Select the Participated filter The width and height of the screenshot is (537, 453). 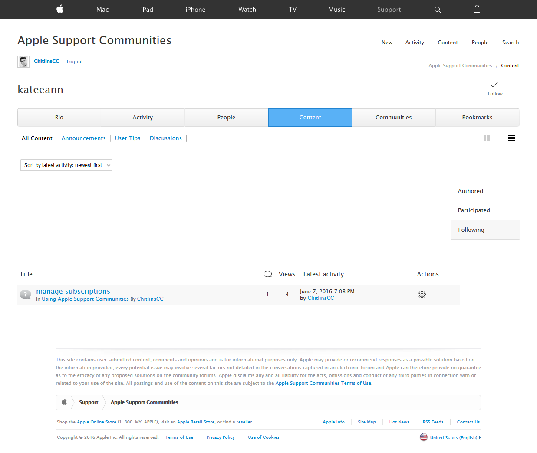click(485, 210)
